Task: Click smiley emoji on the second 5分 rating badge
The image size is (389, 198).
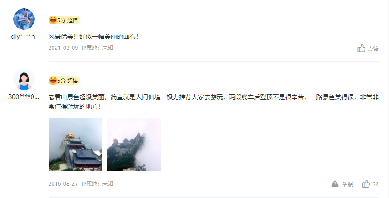Action: pos(53,81)
